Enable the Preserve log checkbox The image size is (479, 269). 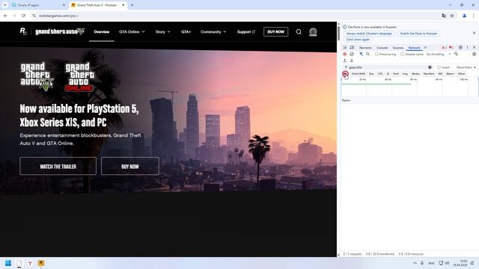coord(376,54)
